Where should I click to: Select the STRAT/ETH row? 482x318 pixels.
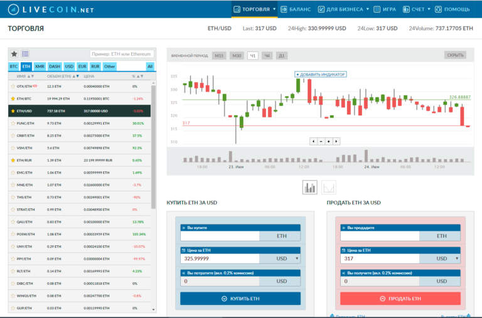pos(80,209)
